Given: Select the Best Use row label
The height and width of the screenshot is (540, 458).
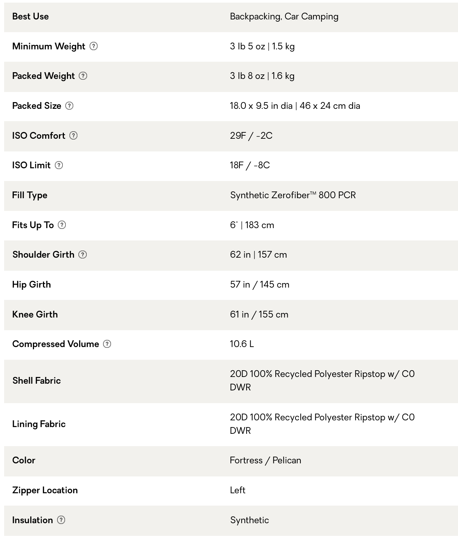Looking at the screenshot, I should click(x=30, y=16).
